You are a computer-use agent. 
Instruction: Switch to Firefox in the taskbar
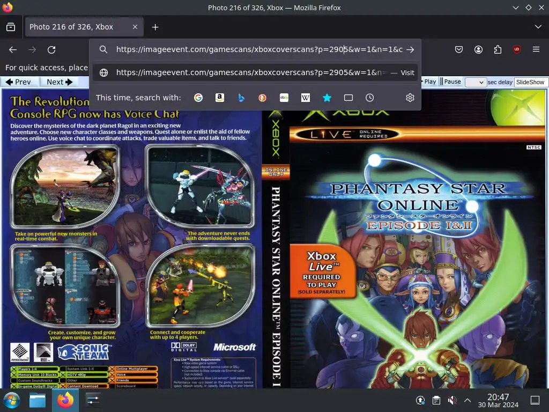pyautogui.click(x=65, y=400)
